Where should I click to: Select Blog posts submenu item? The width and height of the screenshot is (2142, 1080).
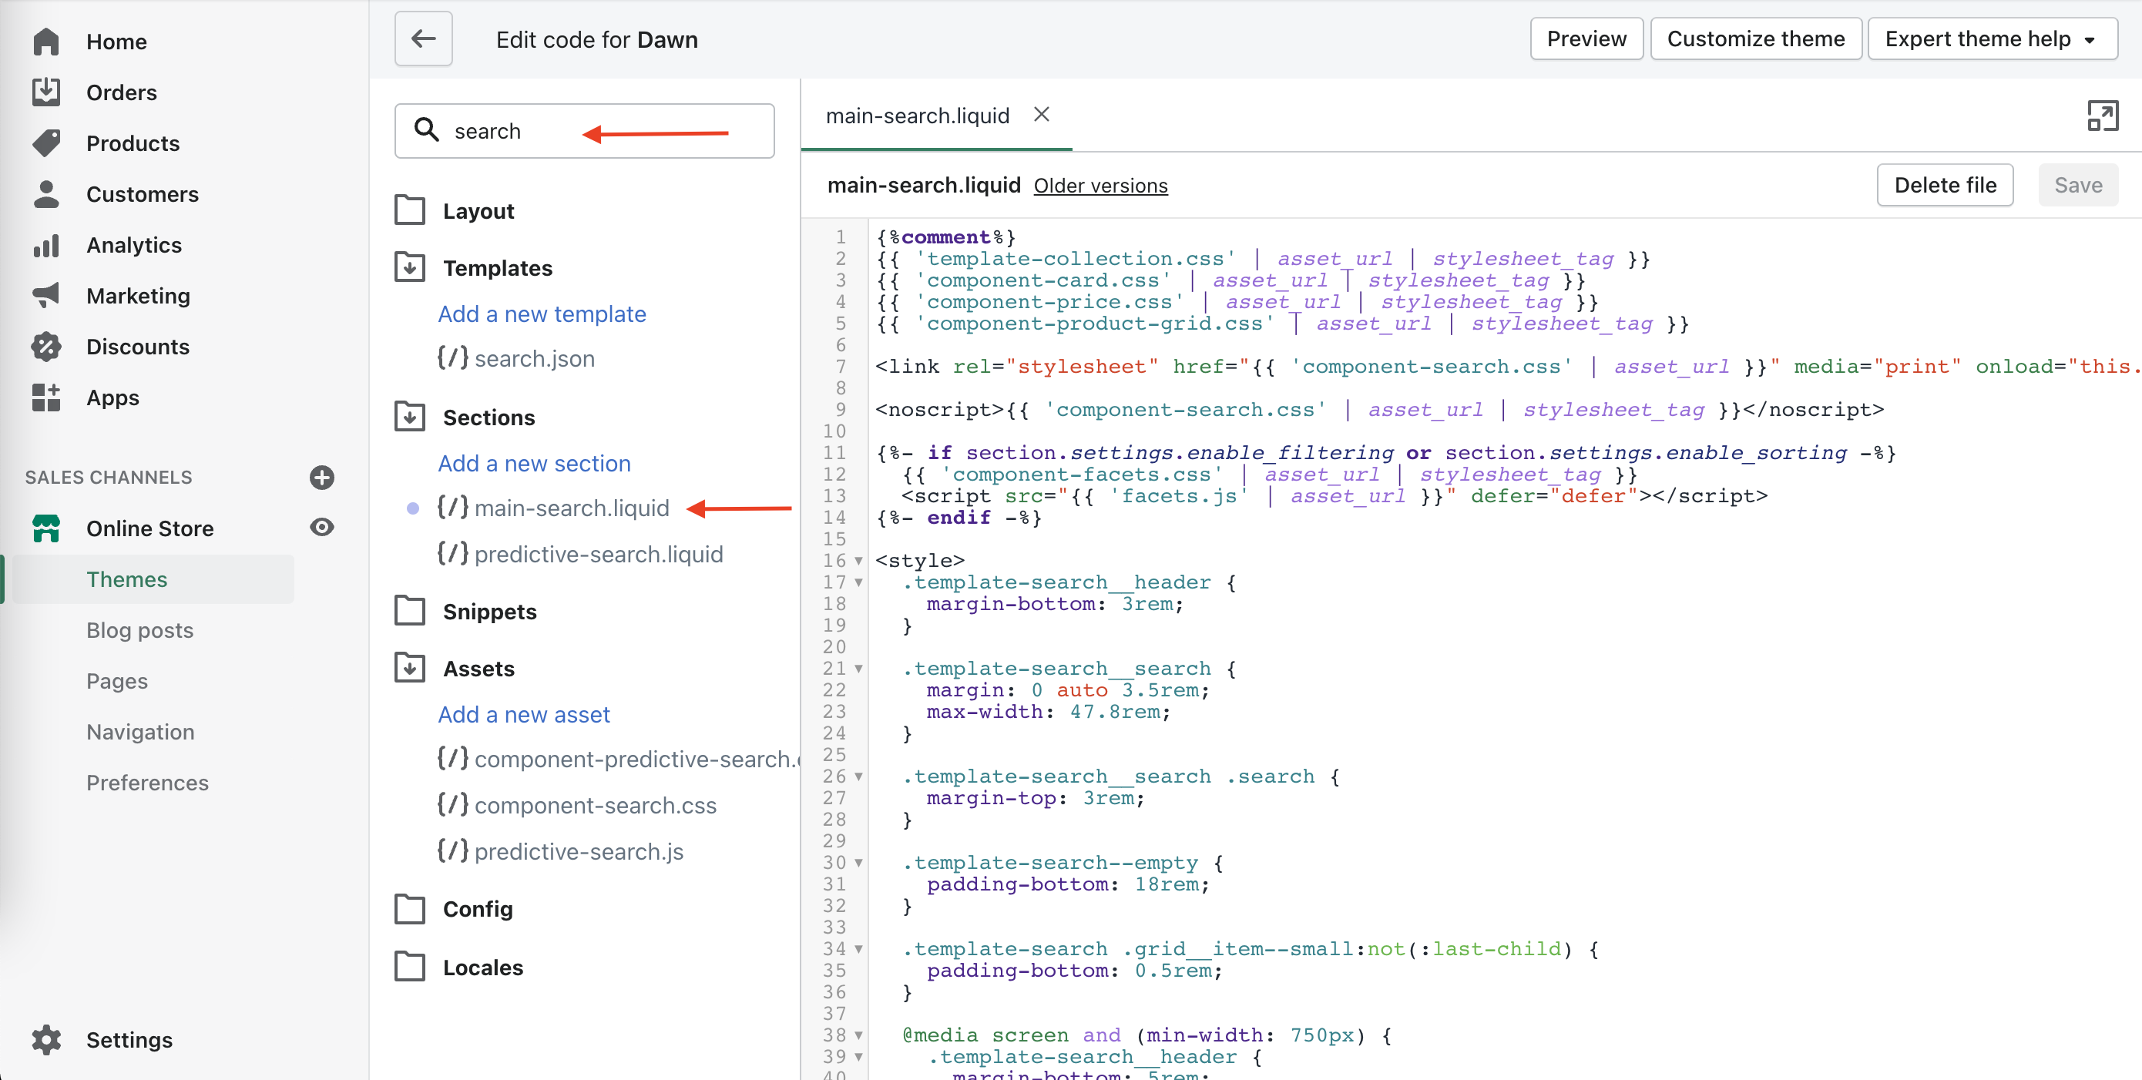pos(139,630)
